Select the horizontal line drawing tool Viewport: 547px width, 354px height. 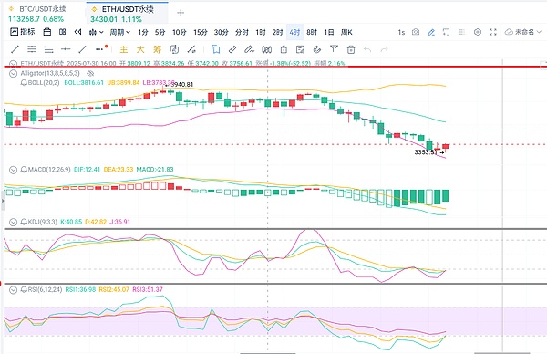(x=66, y=49)
